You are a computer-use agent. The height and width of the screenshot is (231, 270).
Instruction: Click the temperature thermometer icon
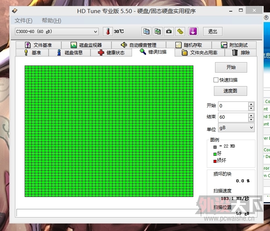(108, 31)
